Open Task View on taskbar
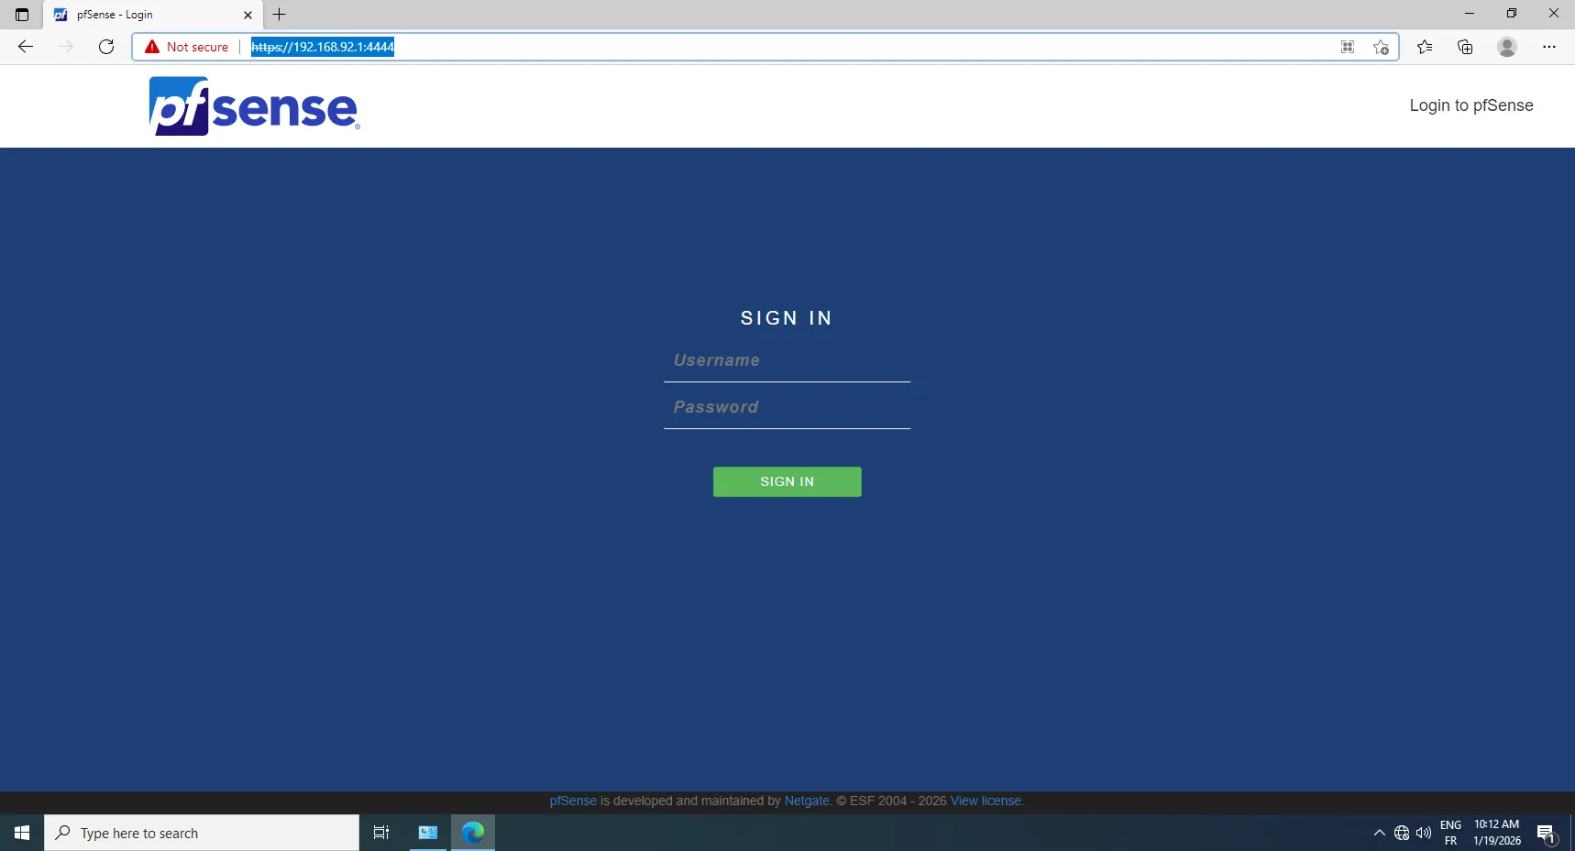The width and height of the screenshot is (1575, 851). pos(381,833)
